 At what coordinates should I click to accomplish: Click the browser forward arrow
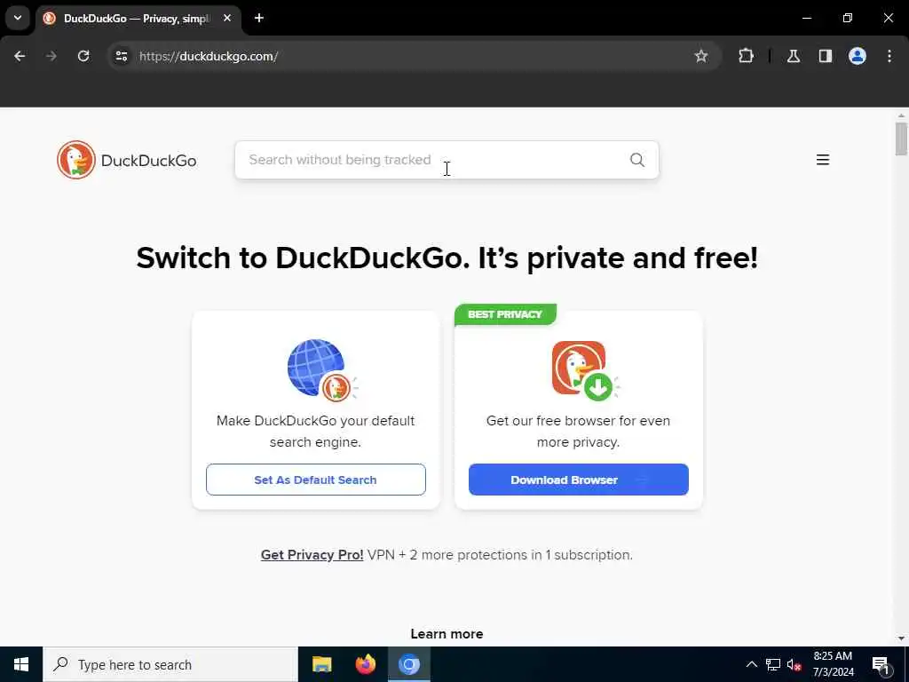point(51,56)
